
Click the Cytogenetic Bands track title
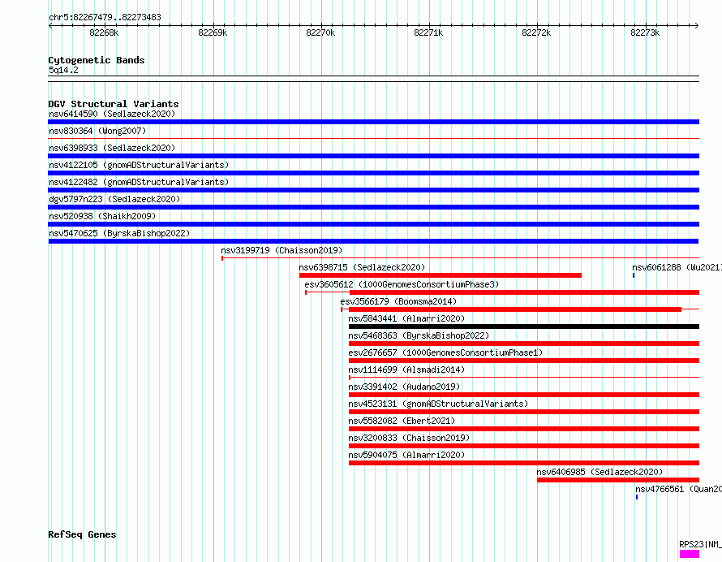click(x=97, y=60)
